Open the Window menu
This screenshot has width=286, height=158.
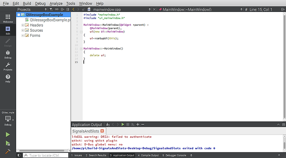point(85,3)
